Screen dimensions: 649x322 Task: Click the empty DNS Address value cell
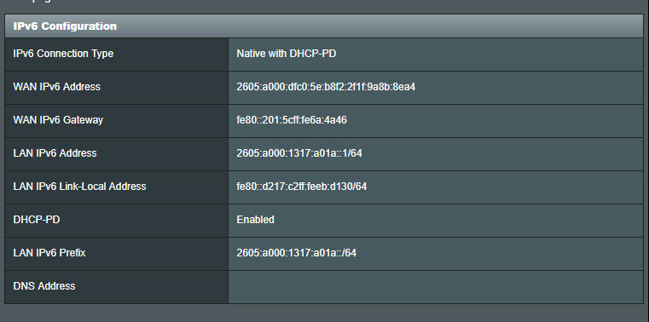436,287
